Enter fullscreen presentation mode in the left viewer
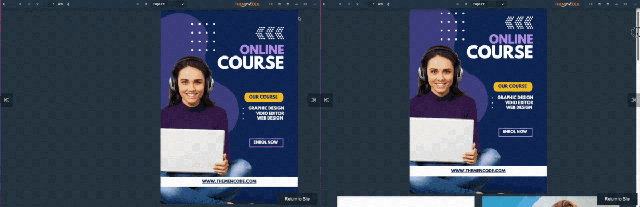Viewport: 640px width, 207px height. [x=271, y=4]
